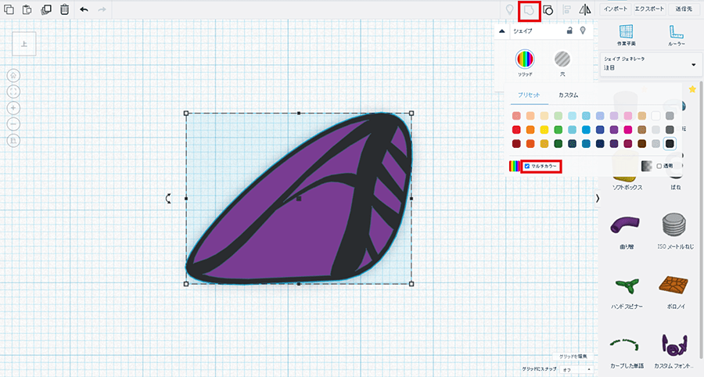The width and height of the screenshot is (704, 377).
Task: Click the グリッドを編集 button
Action: pyautogui.click(x=573, y=357)
